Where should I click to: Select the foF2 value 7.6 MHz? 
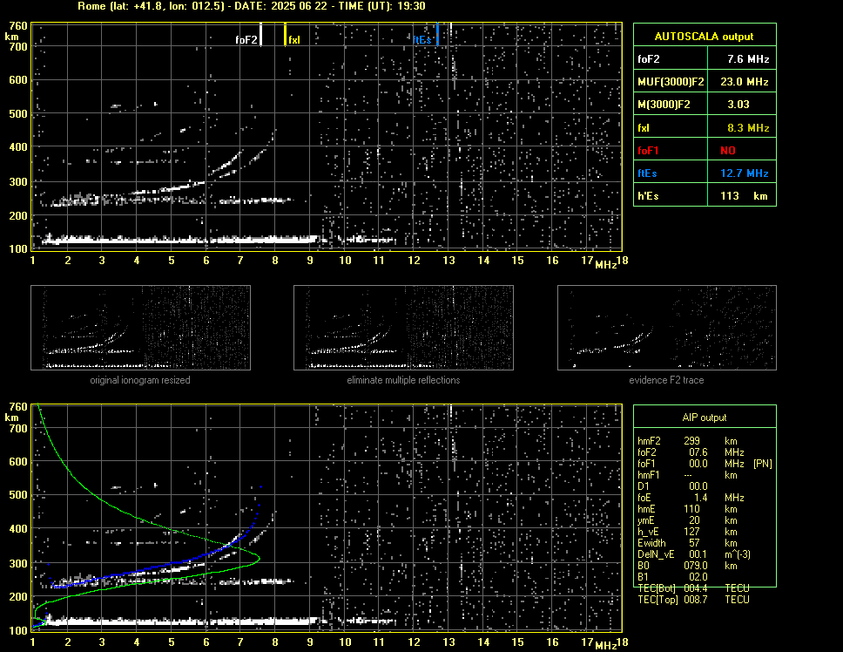click(x=748, y=59)
